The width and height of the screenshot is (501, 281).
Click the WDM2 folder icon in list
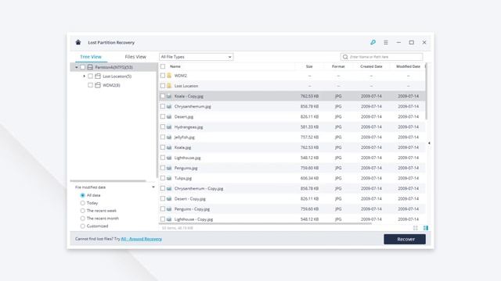click(x=169, y=76)
